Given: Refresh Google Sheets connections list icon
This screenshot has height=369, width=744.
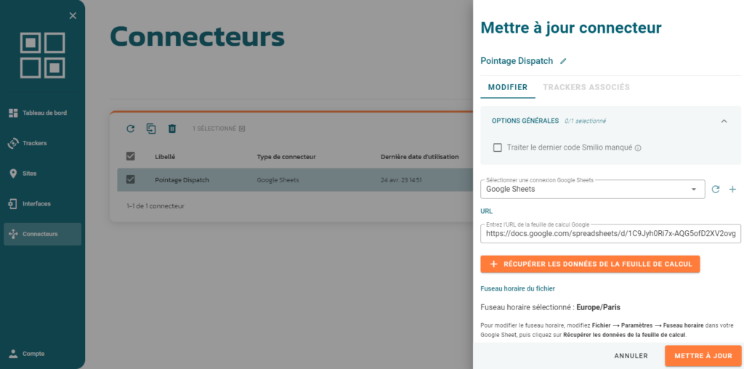Looking at the screenshot, I should (x=716, y=190).
